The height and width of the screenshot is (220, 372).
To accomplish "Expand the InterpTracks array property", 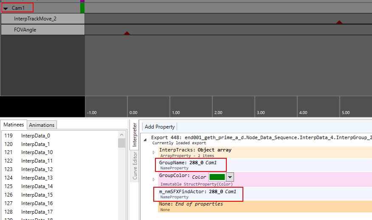I will tap(154, 152).
